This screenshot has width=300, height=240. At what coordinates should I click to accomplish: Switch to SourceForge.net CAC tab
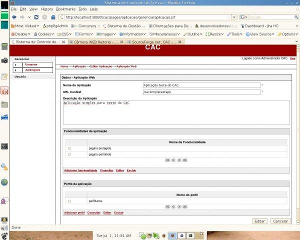click(155, 42)
